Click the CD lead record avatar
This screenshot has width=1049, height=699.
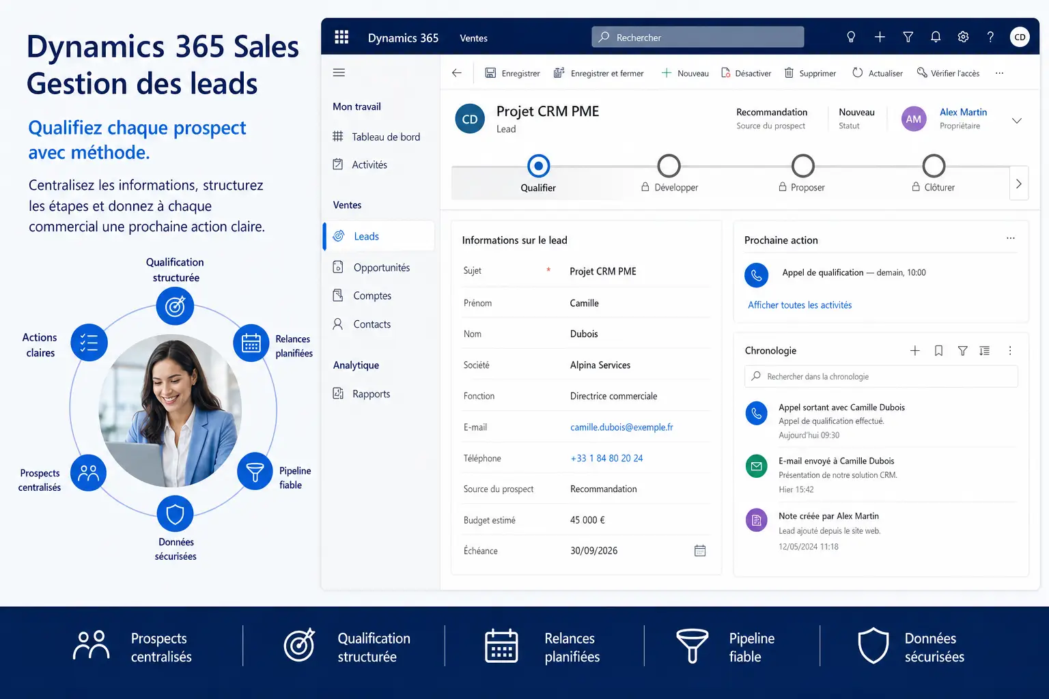(470, 119)
